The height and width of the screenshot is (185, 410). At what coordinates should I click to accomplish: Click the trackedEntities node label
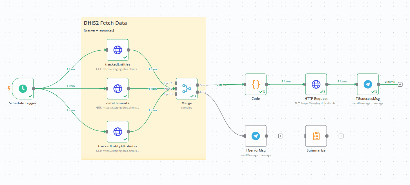118,65
